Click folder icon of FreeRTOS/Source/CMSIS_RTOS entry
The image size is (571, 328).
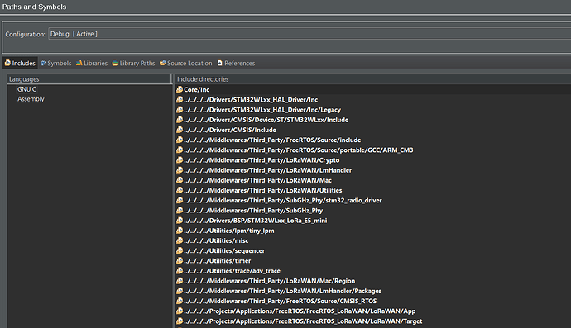[180, 301]
